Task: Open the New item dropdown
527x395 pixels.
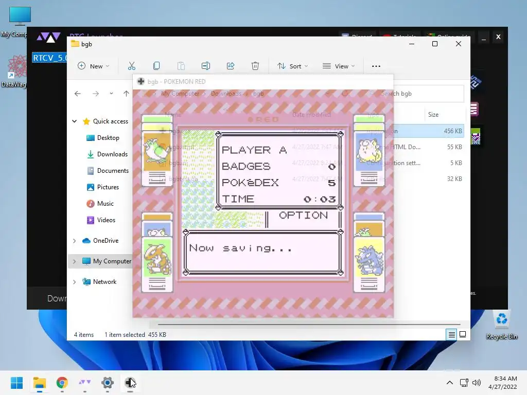Action: [94, 66]
